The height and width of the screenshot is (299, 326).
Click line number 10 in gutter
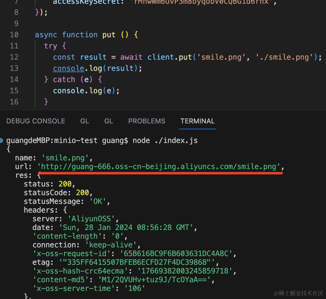click(14, 35)
